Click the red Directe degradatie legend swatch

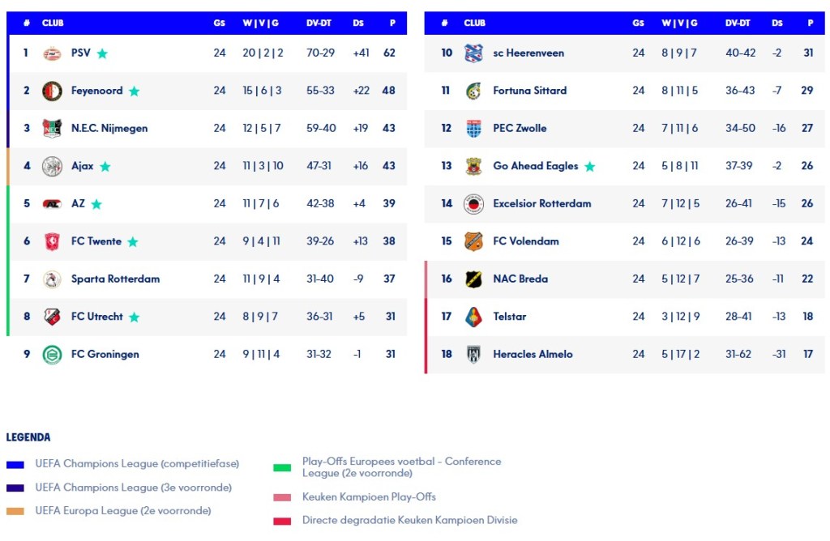click(x=282, y=521)
